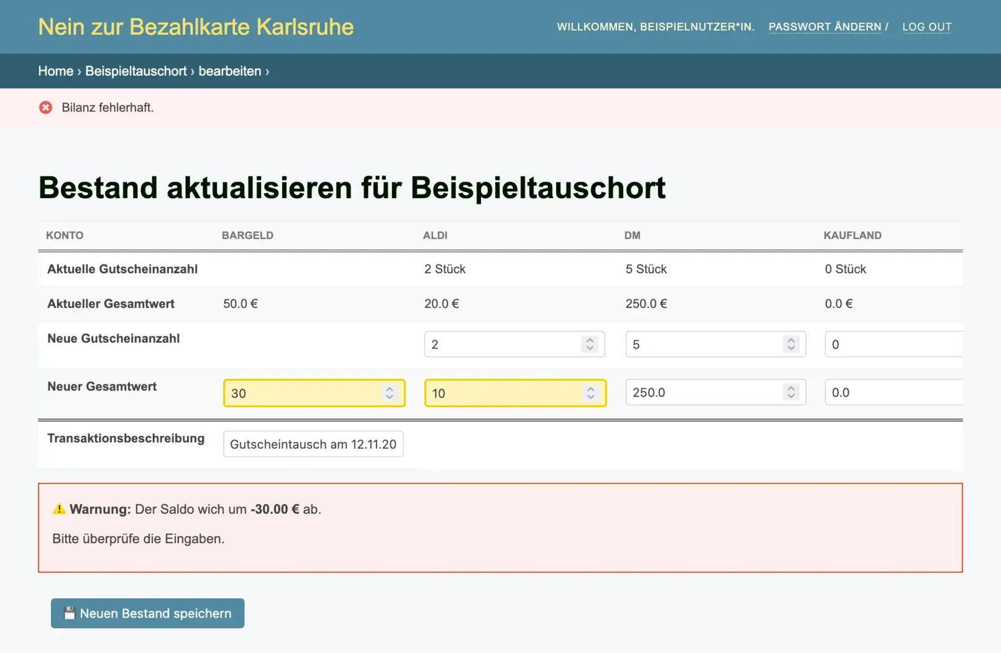Focus the Bargeld Neuer Gesamtwert field

301,393
